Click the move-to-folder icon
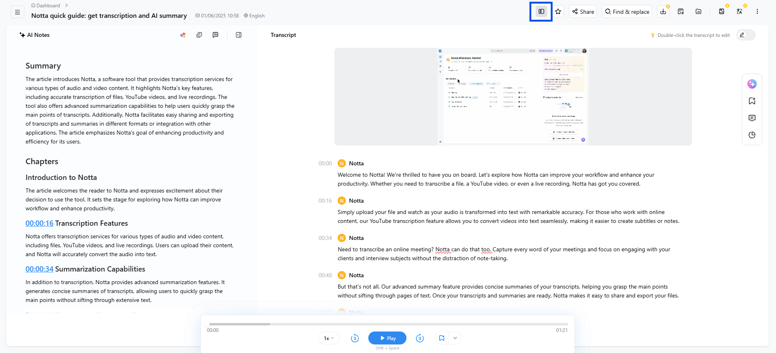The height and width of the screenshot is (353, 776). click(698, 12)
